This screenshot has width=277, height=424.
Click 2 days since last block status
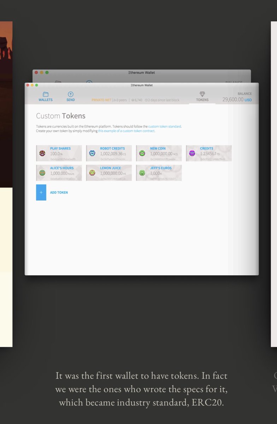pyautogui.click(x=162, y=100)
